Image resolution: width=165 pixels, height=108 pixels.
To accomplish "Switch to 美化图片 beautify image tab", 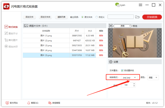I will (x=11, y=40).
